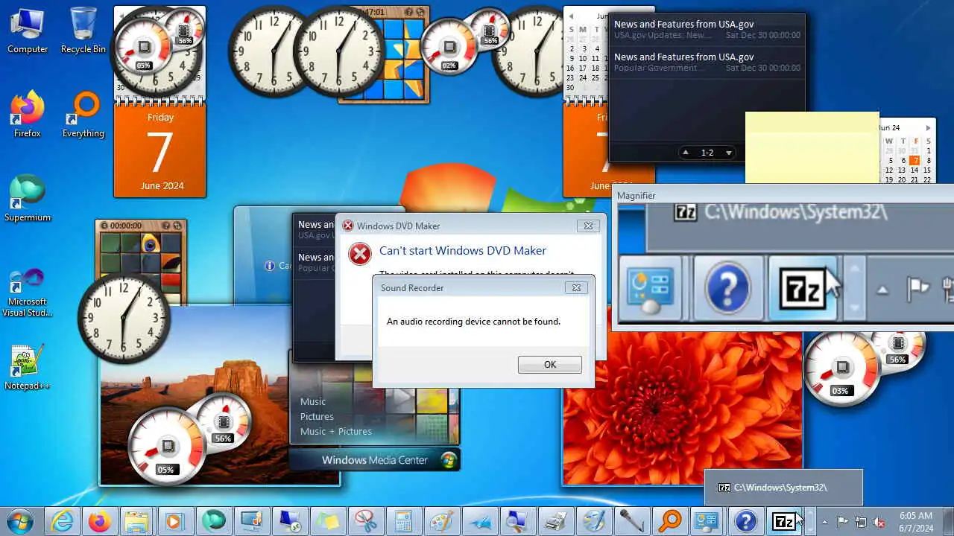Click the Windows Media Center gadget logo bar
Image resolution: width=954 pixels, height=536 pixels.
point(374,460)
